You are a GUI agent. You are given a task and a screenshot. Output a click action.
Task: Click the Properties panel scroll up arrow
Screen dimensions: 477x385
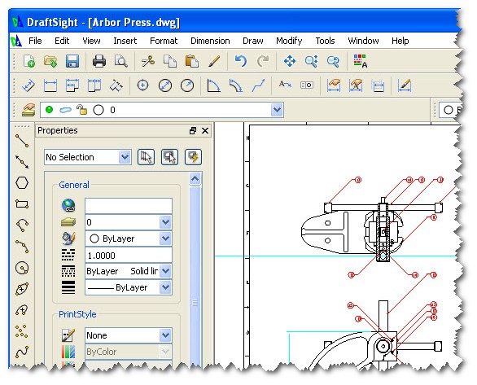click(x=195, y=179)
